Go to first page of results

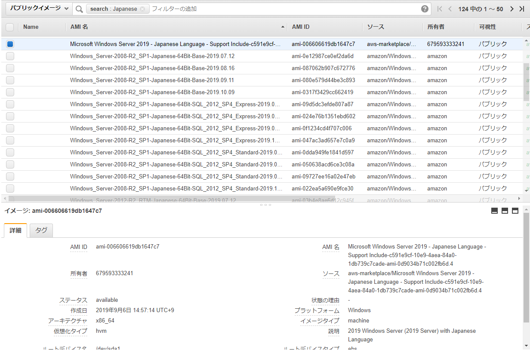point(440,9)
